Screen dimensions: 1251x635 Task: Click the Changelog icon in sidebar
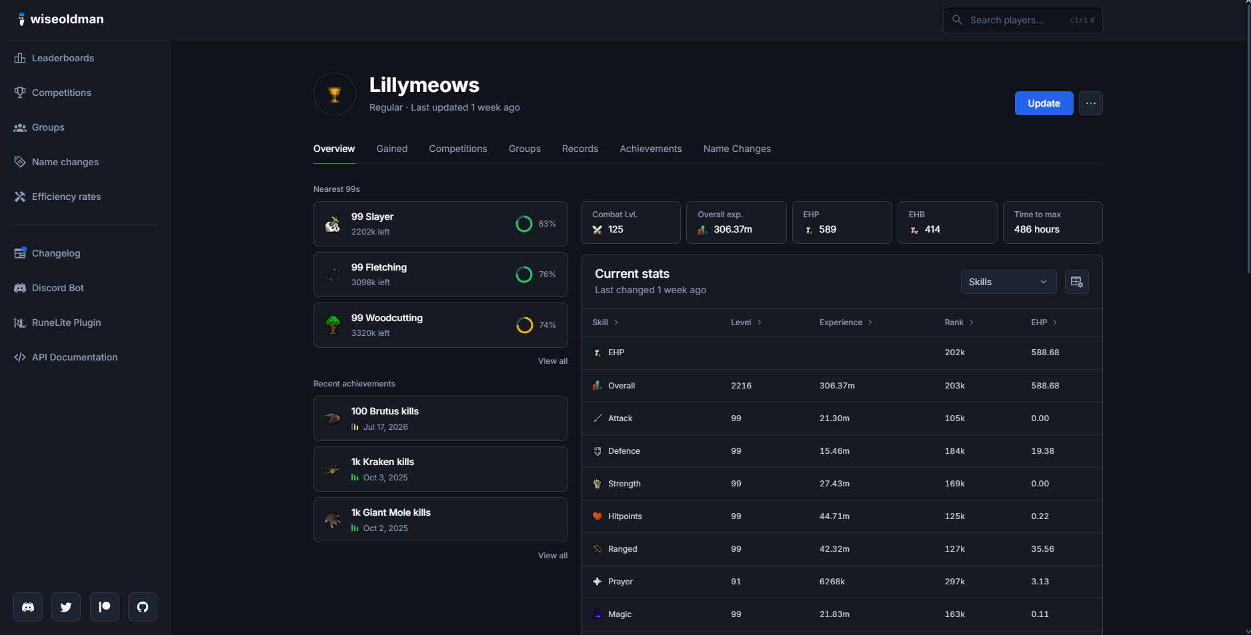(x=20, y=253)
